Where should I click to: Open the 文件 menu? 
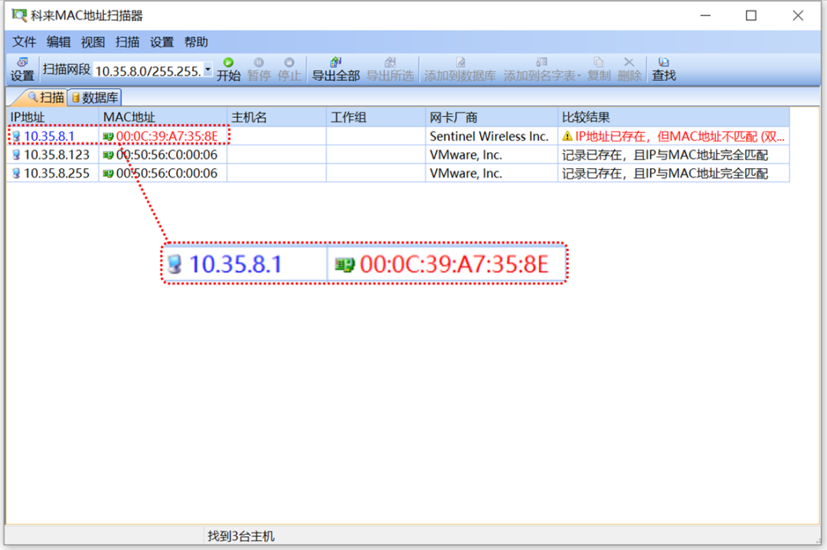pos(24,42)
